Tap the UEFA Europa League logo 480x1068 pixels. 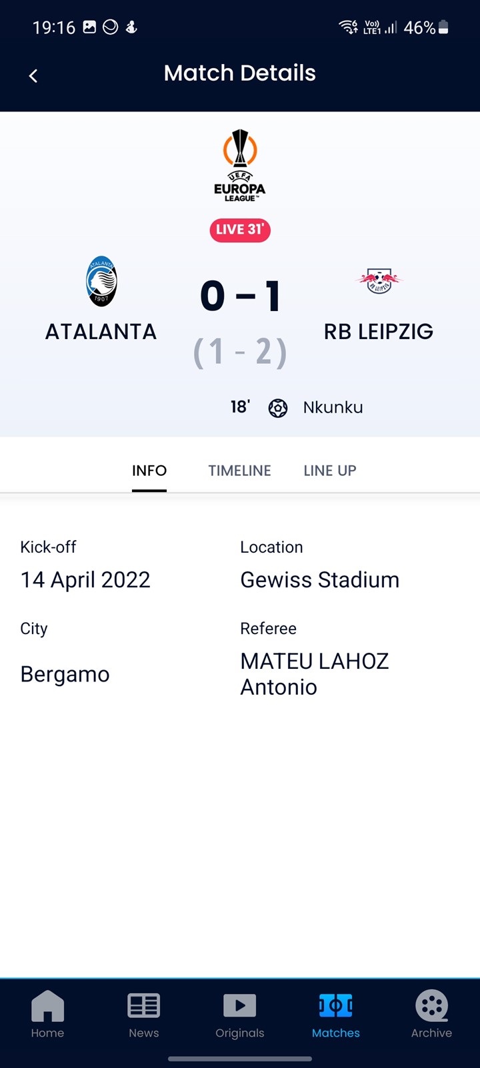240,165
